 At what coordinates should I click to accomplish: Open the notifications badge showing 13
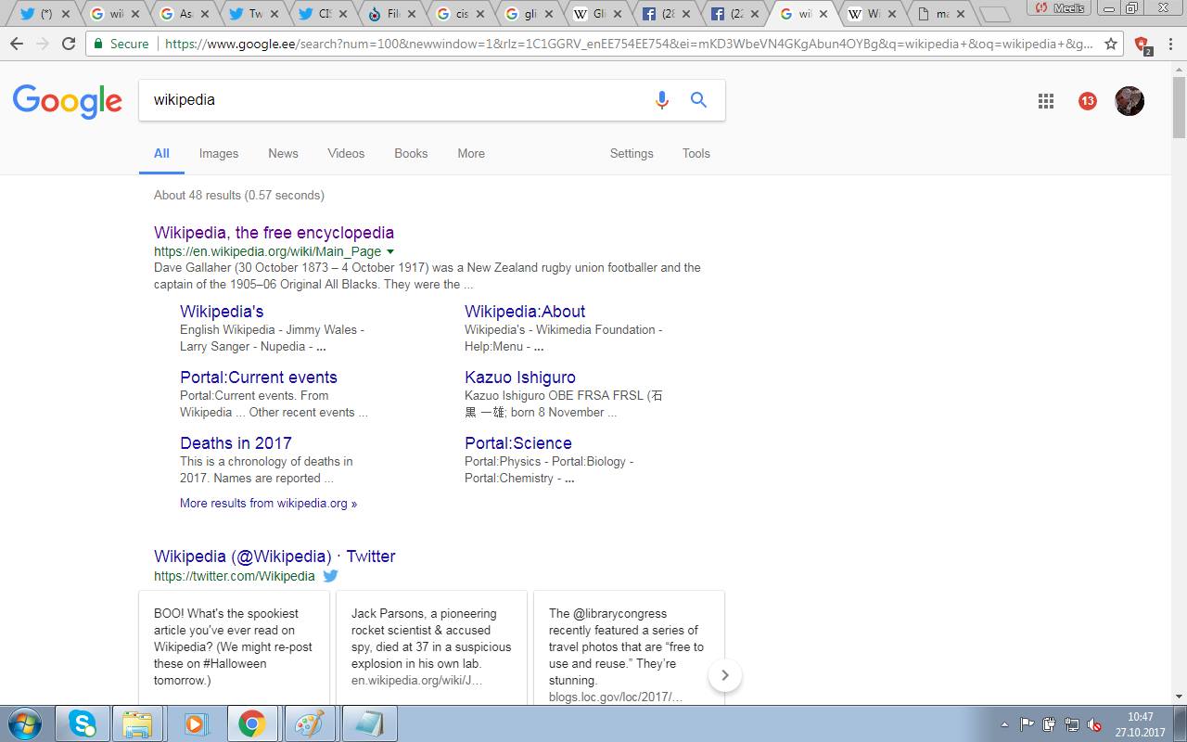click(x=1088, y=101)
